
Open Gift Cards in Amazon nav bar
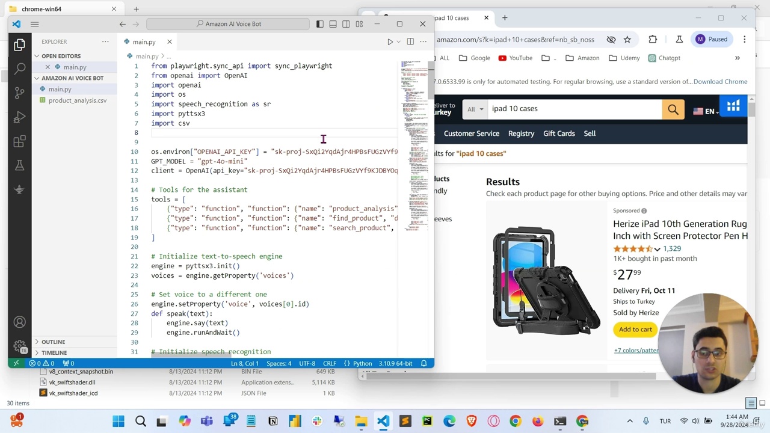[559, 134]
